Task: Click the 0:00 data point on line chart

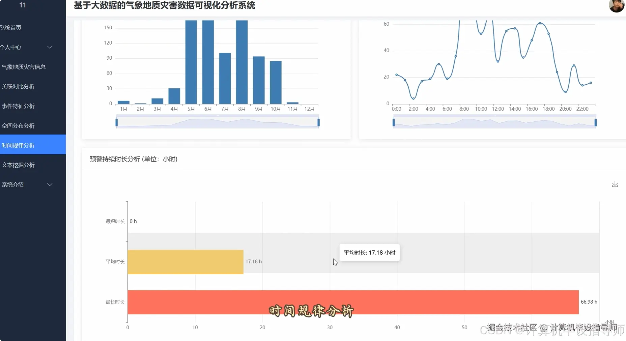Action: point(397,75)
